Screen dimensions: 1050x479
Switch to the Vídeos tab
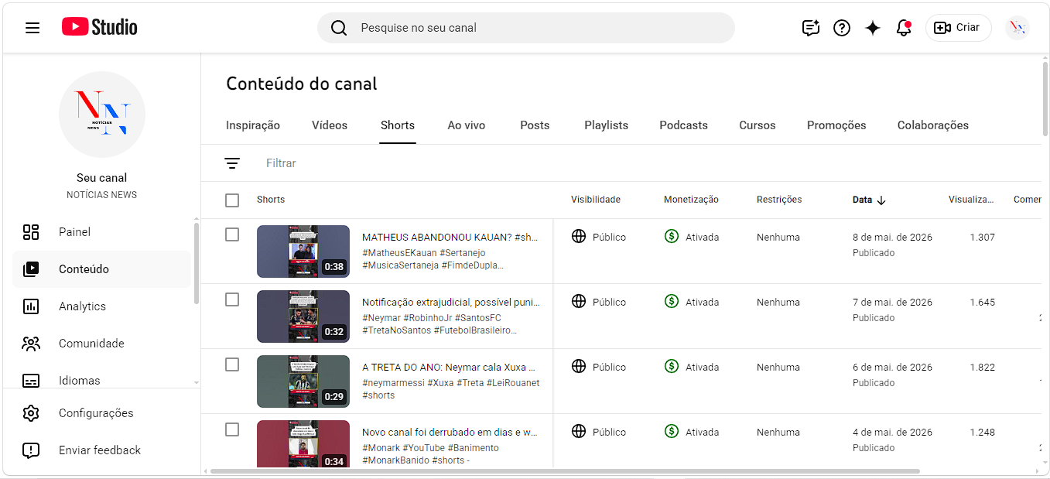[x=330, y=125]
